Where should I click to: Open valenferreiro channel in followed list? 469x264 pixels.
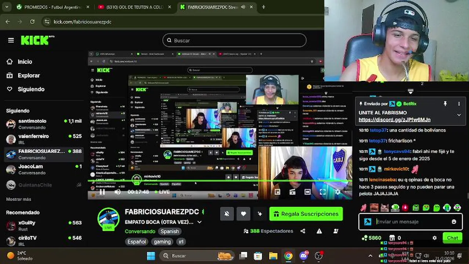point(44,139)
